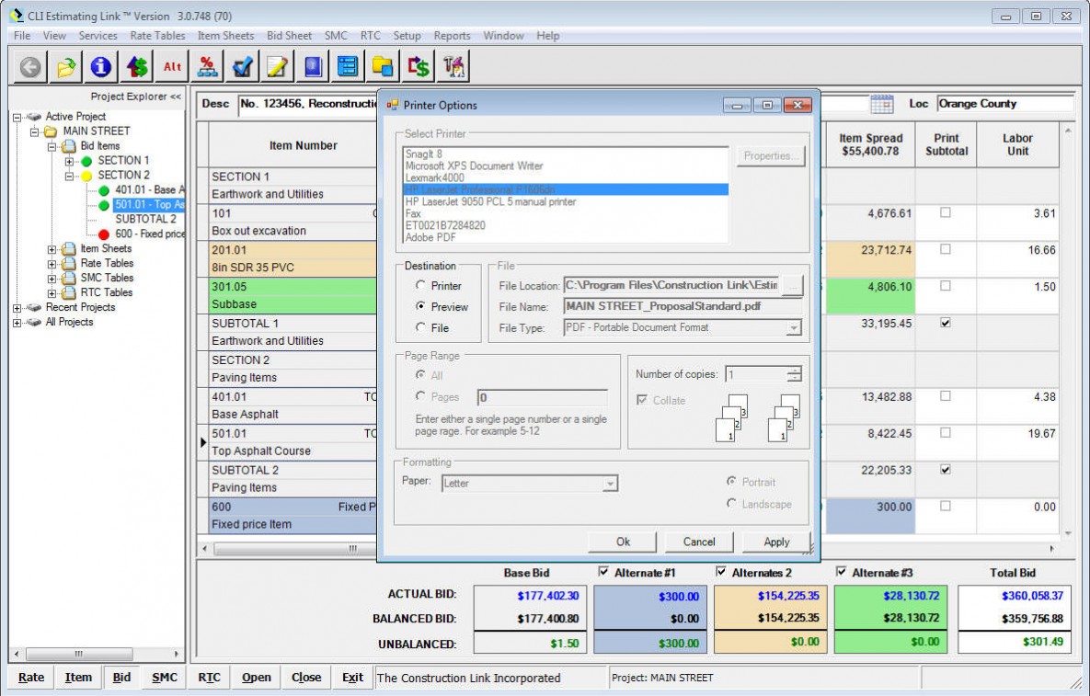The width and height of the screenshot is (1090, 696).
Task: Toggle Print Subtotal checkbox for SUBTOTAL 1
Action: point(946,323)
